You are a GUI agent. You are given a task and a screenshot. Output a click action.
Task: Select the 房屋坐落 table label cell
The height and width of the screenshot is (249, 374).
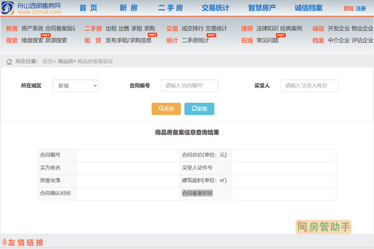click(57, 181)
